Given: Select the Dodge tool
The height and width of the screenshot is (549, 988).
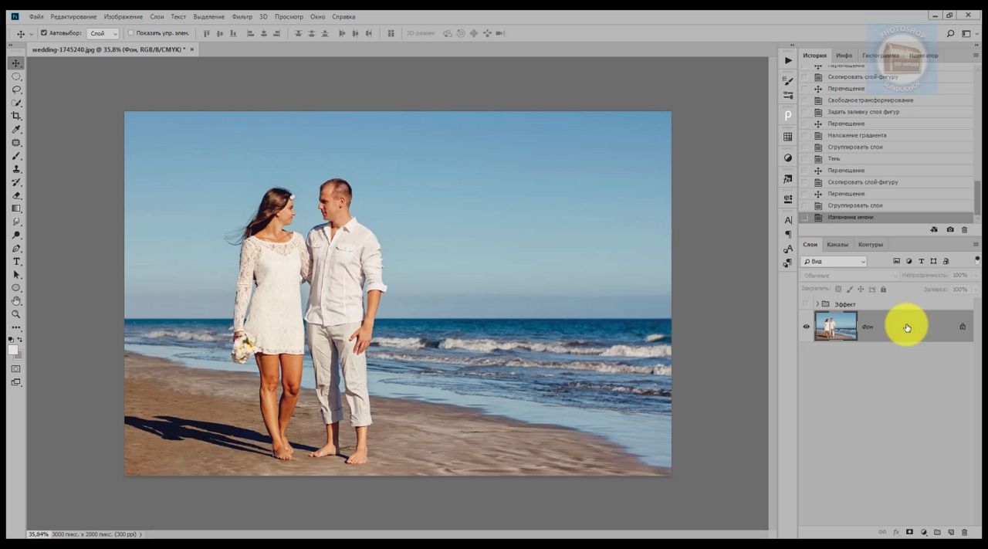Looking at the screenshot, I should tap(16, 235).
